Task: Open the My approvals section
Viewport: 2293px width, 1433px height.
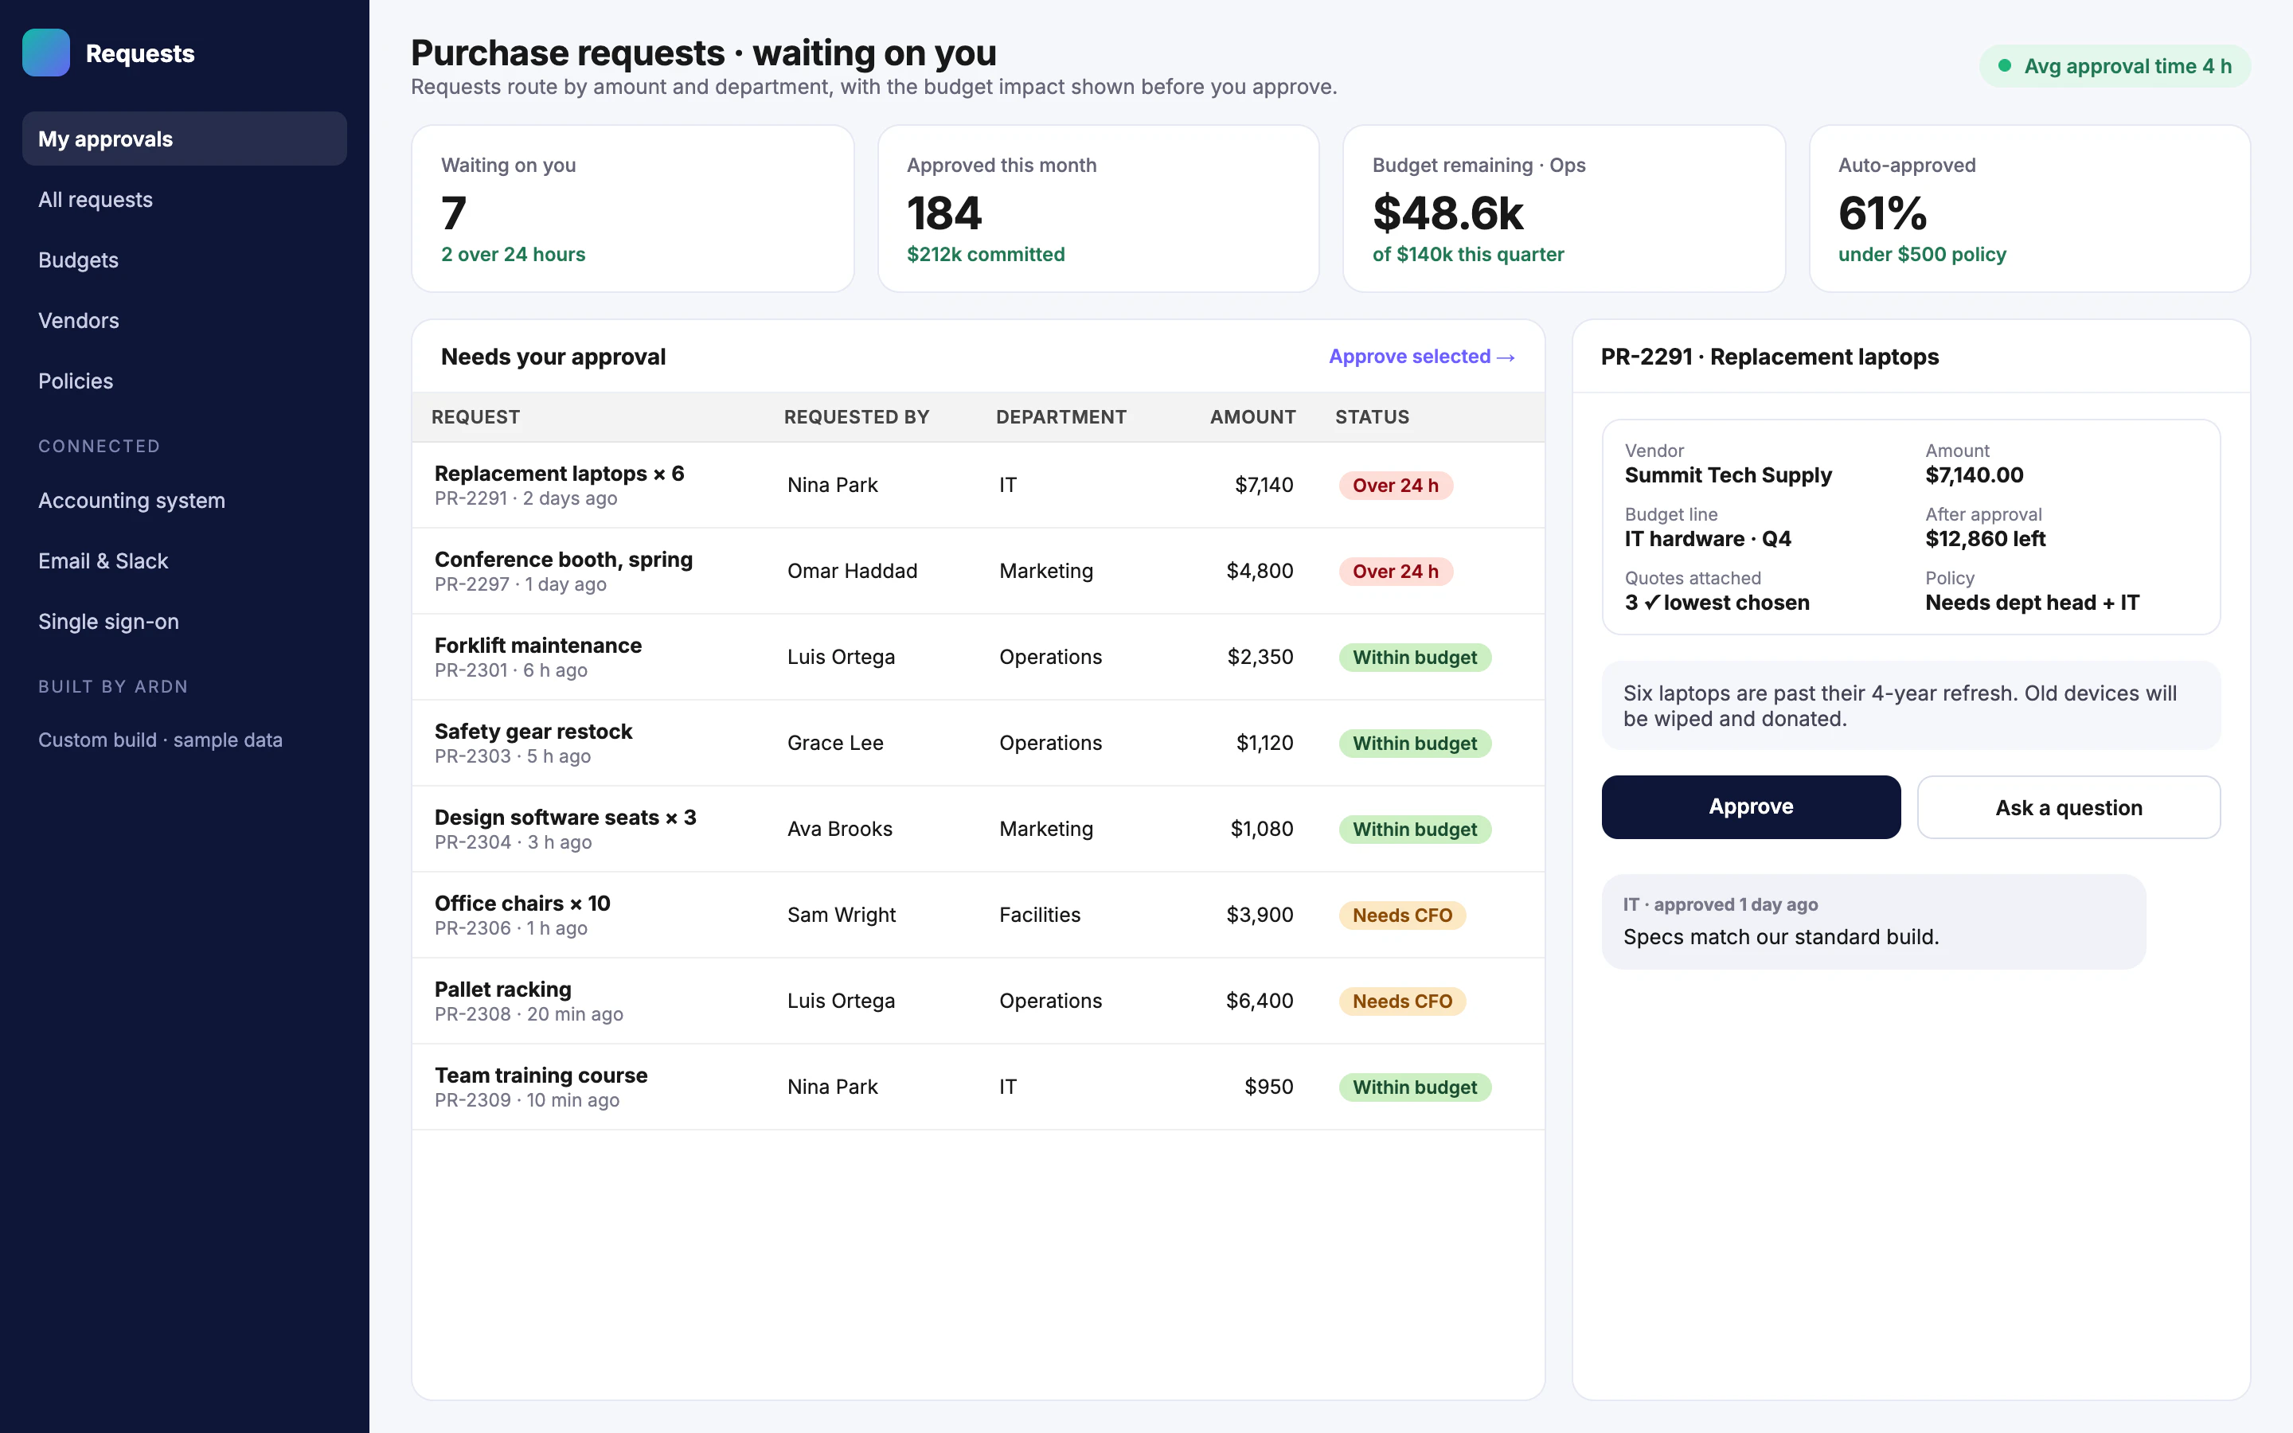Action: [x=185, y=139]
